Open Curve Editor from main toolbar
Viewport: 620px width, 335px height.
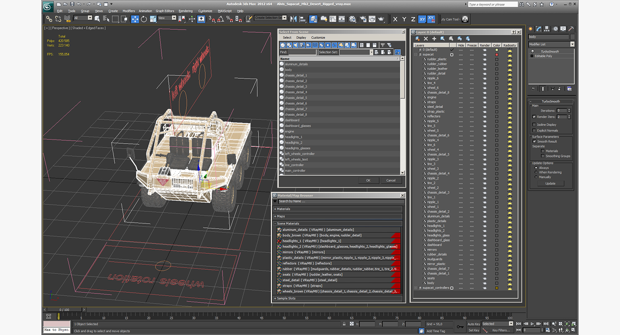tap(333, 19)
